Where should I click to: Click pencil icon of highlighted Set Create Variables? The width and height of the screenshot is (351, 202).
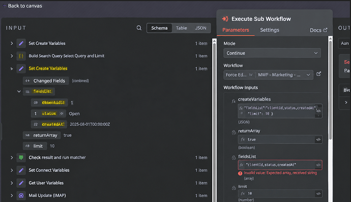click(21, 69)
